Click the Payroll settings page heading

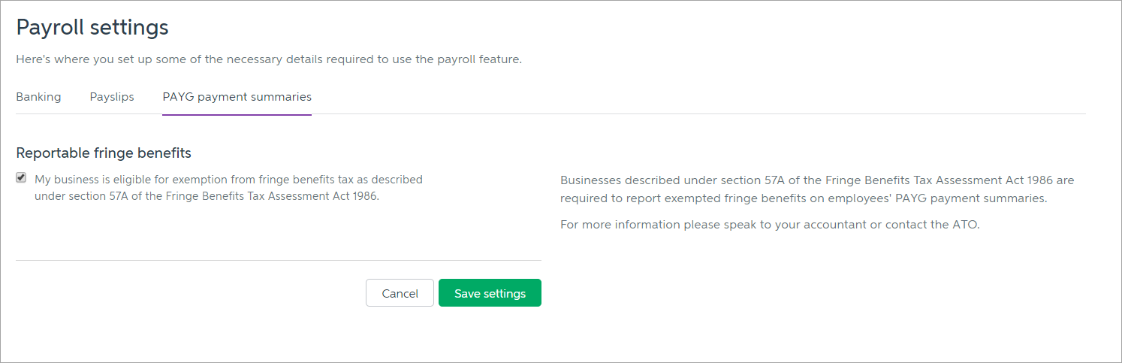92,28
